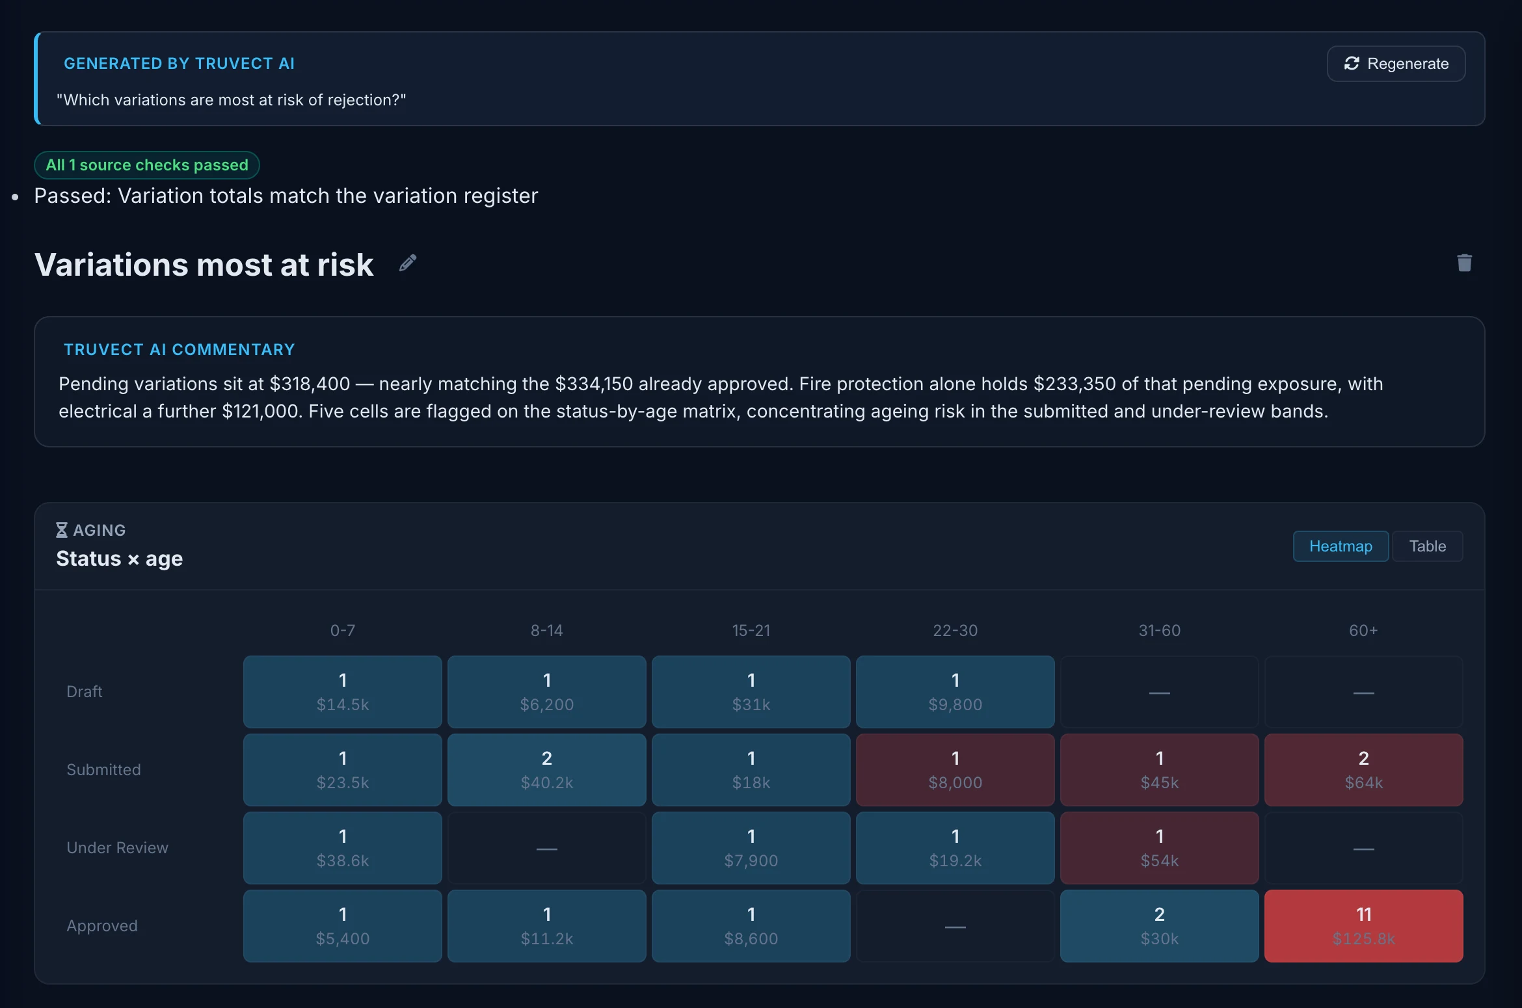The height and width of the screenshot is (1008, 1522).
Task: Click the hourglass Aging icon
Action: point(62,530)
